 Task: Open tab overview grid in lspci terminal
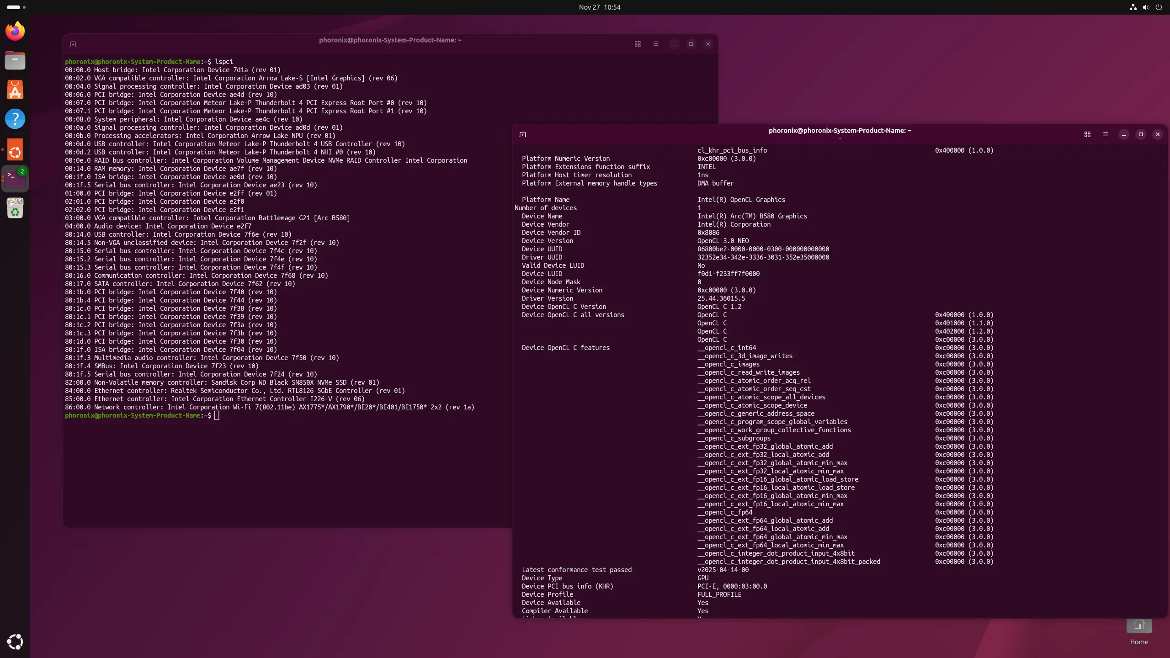click(638, 44)
